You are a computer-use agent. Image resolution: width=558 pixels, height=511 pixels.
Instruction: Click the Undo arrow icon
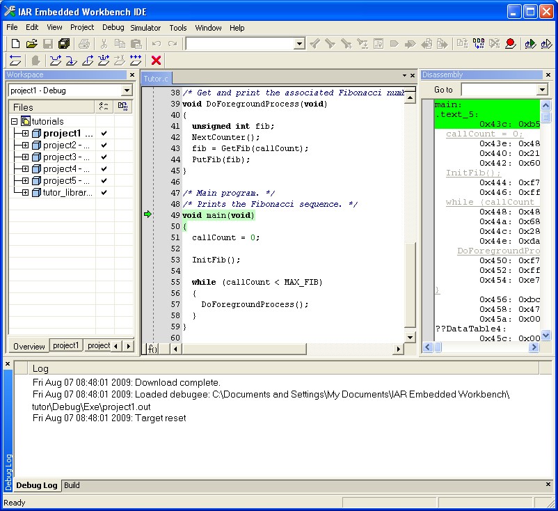pyautogui.click(x=157, y=44)
